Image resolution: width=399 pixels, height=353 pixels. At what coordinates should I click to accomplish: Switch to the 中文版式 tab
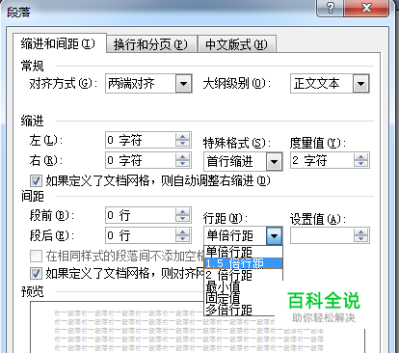point(237,44)
